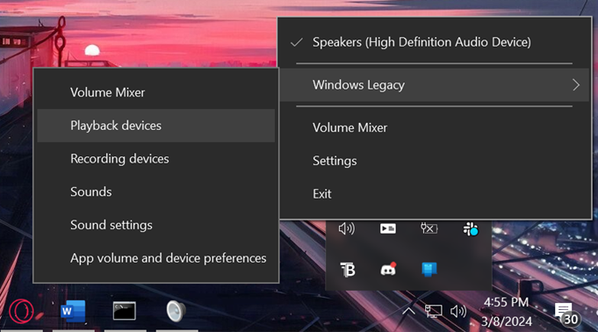Open Volume Mixer in the right context menu
598x332 pixels.
[435, 127]
